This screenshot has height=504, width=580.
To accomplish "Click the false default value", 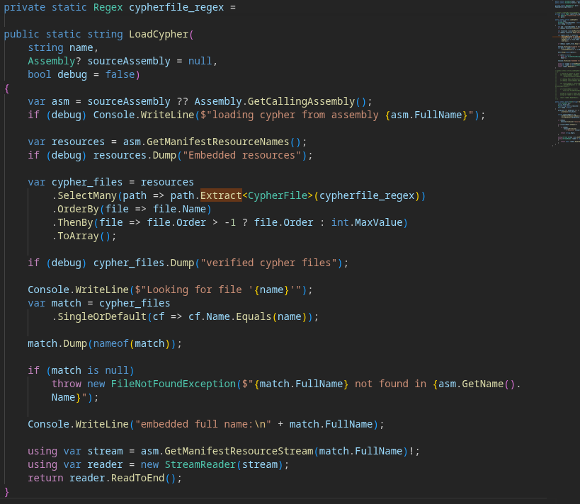I will (x=120, y=74).
